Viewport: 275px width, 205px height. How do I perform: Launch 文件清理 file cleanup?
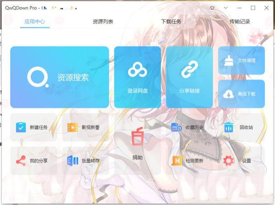[x=242, y=60]
